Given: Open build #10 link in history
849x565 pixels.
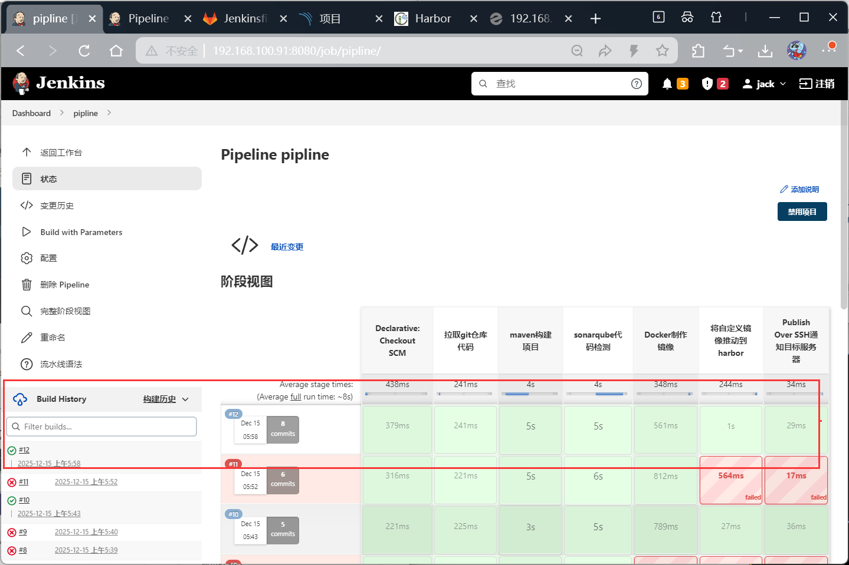Looking at the screenshot, I should [x=24, y=500].
